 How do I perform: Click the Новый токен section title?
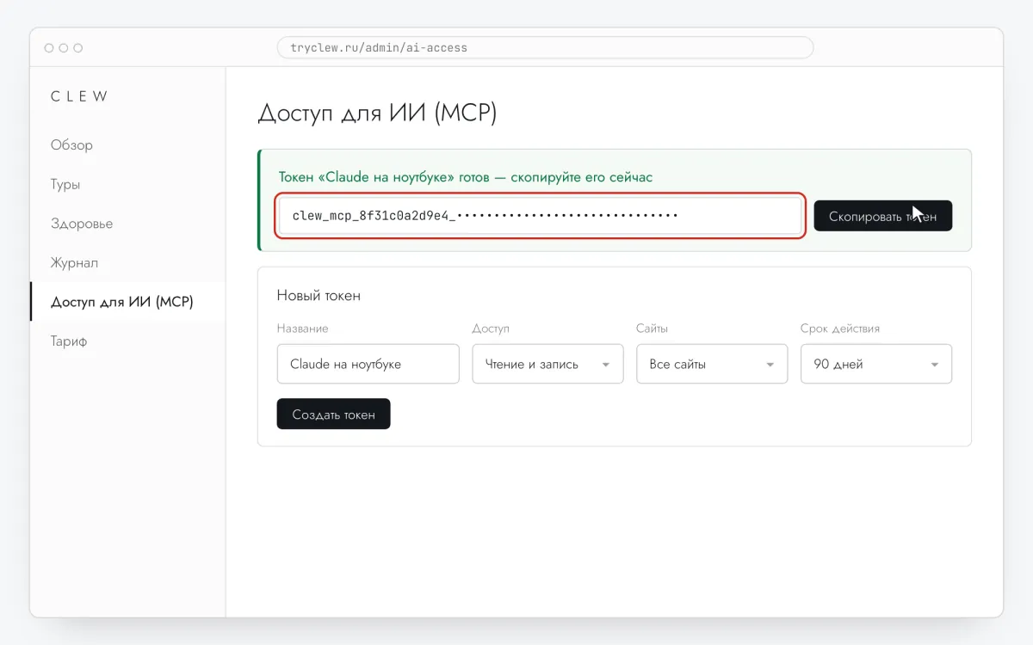(x=319, y=295)
